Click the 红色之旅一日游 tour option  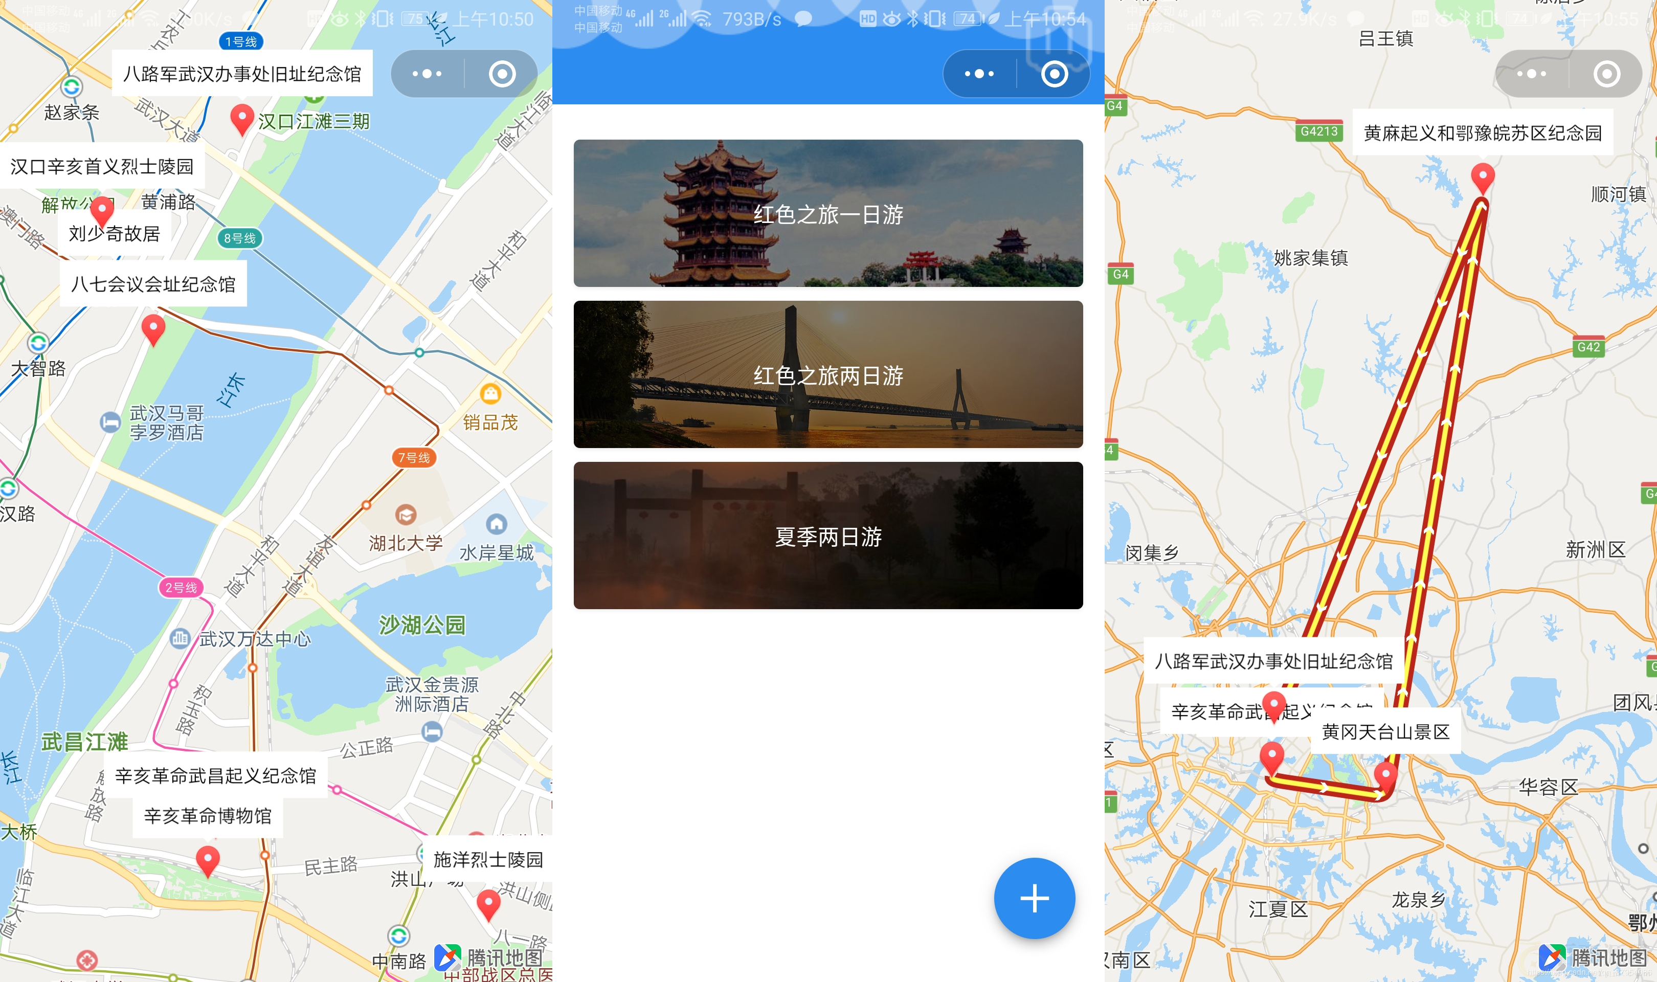[x=828, y=213]
